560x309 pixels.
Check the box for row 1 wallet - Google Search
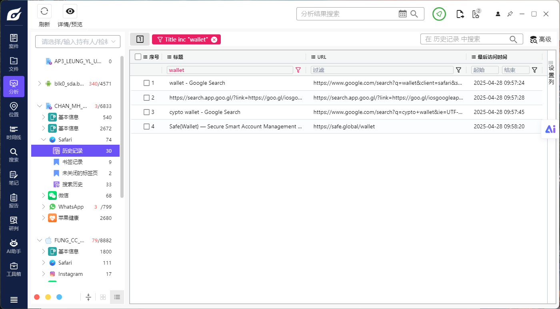[x=146, y=83]
